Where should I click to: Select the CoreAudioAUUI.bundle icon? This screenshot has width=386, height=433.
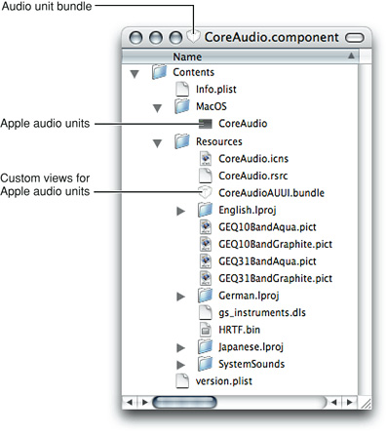pyautogui.click(x=205, y=192)
